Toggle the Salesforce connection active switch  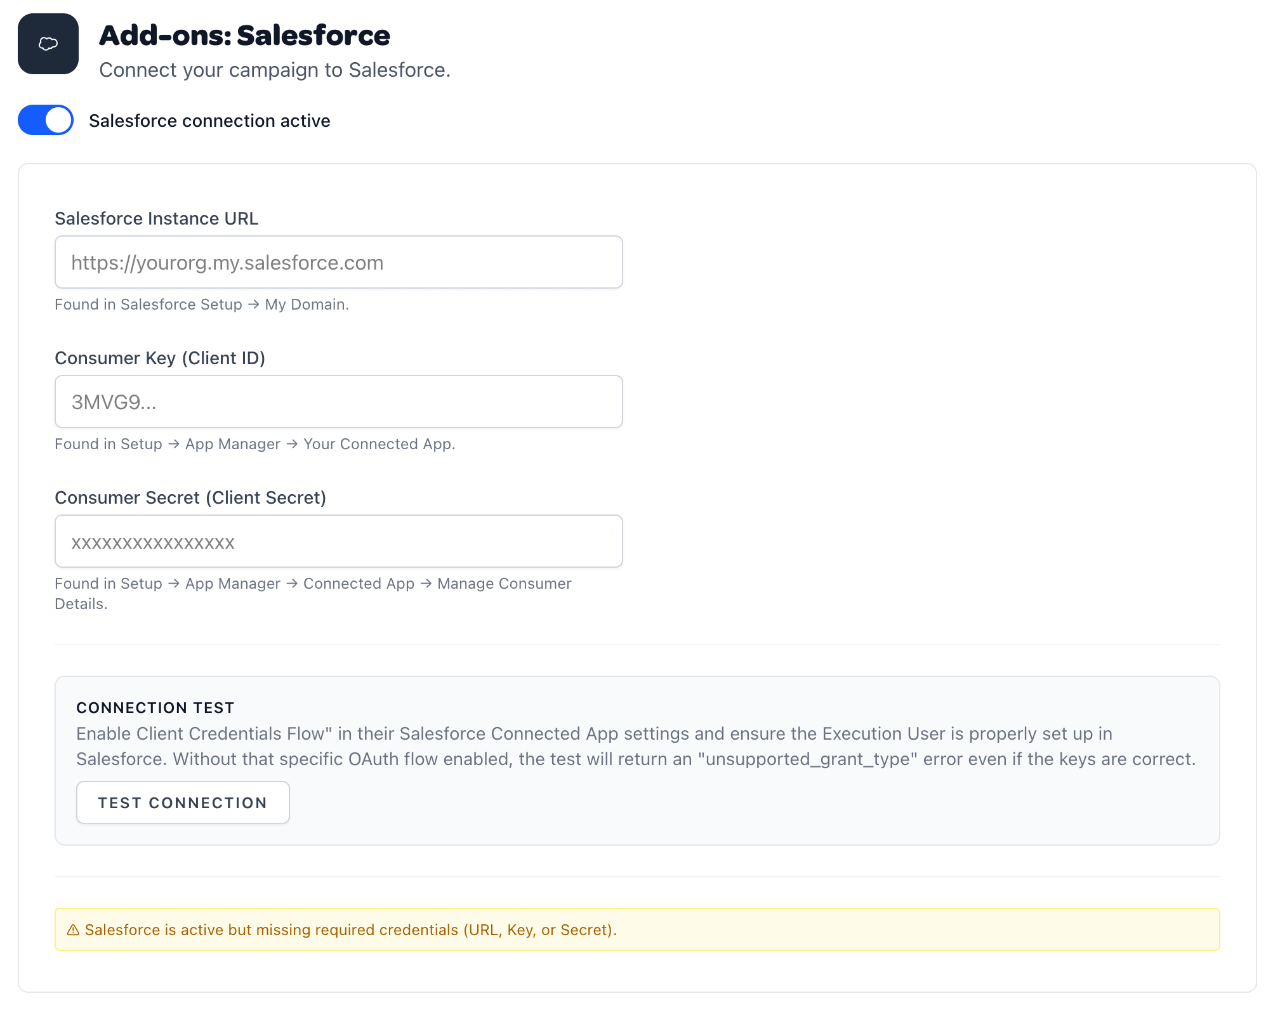[45, 120]
